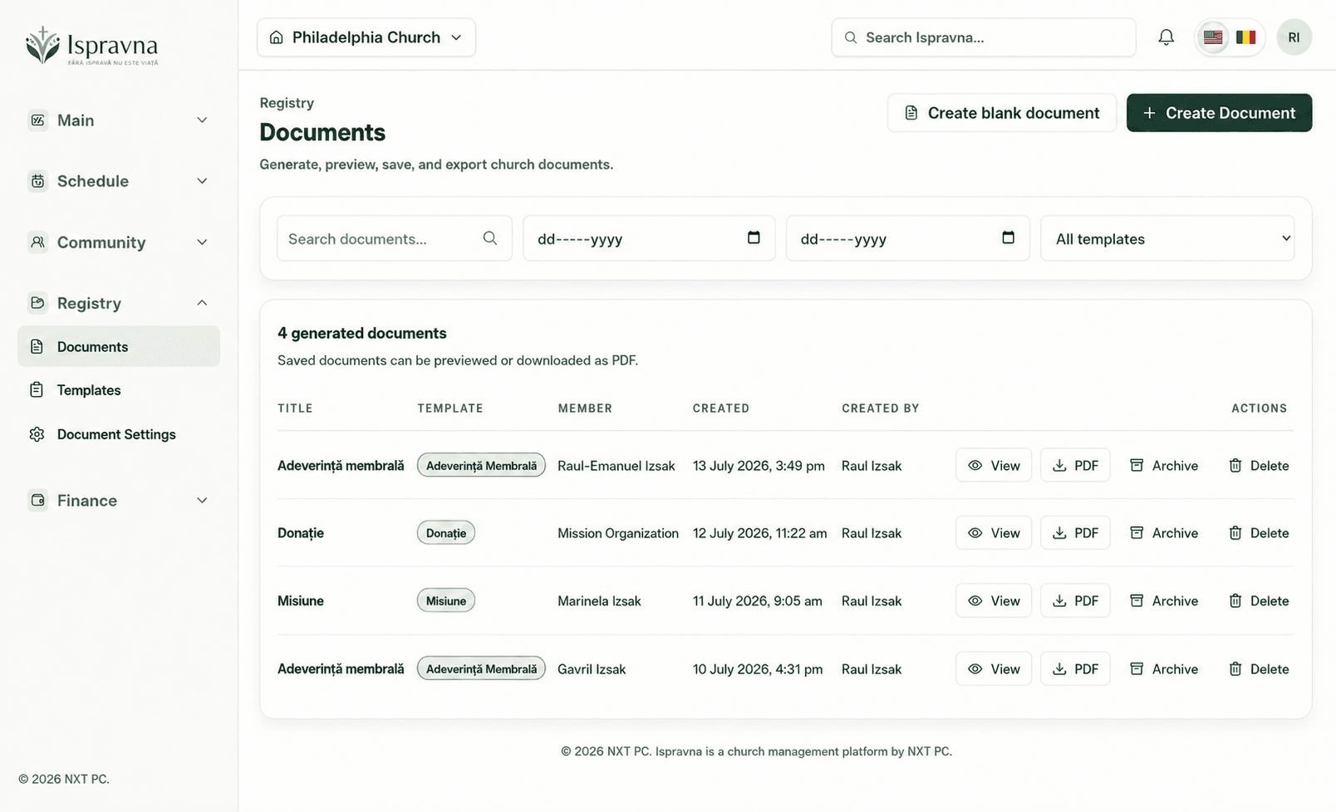Viewport: 1336px width, 812px height.
Task: Focus the Search documents field
Action: (395, 239)
